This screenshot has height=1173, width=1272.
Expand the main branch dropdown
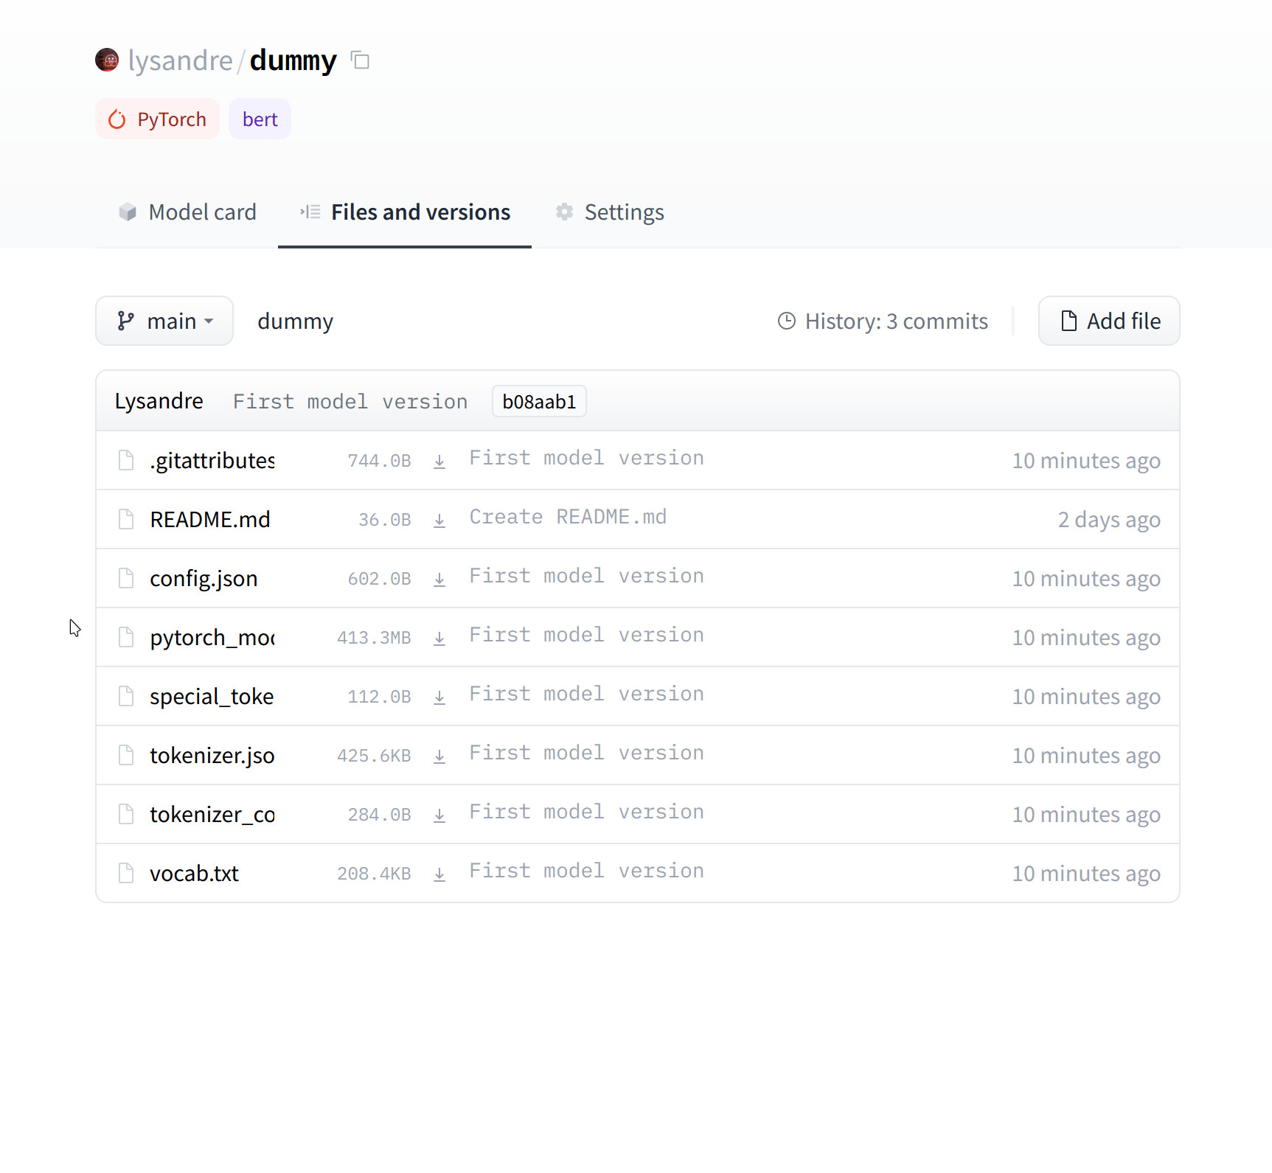[164, 321]
